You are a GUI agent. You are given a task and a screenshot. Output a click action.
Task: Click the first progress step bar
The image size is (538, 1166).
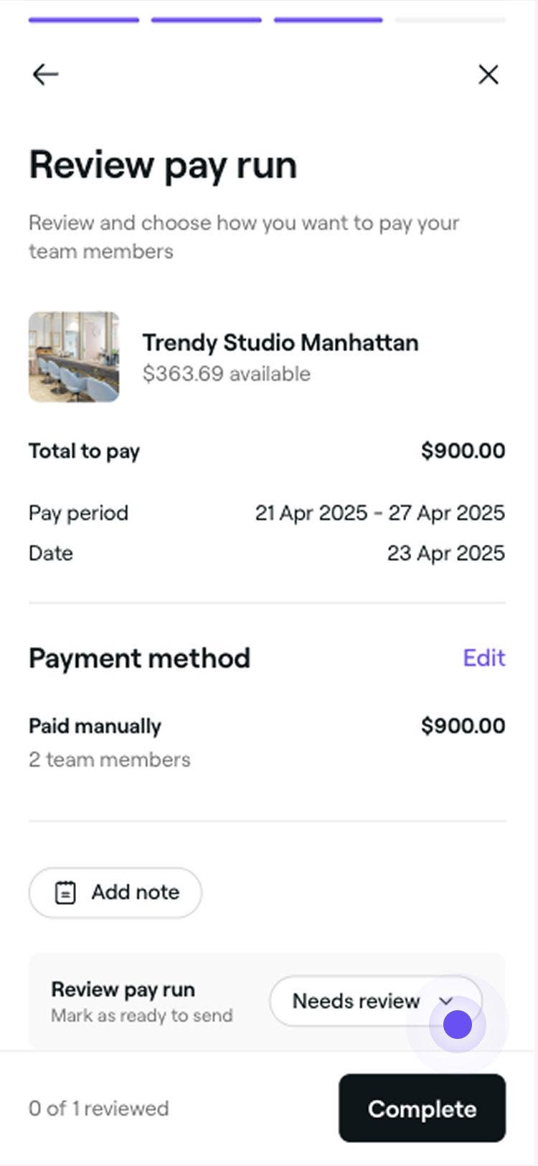[x=84, y=20]
